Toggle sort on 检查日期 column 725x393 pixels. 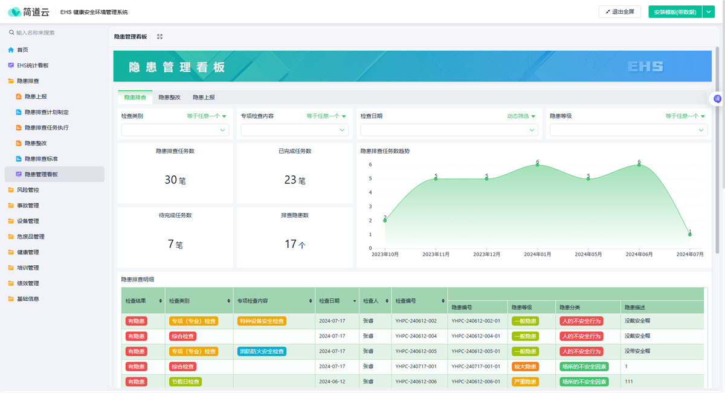point(353,301)
